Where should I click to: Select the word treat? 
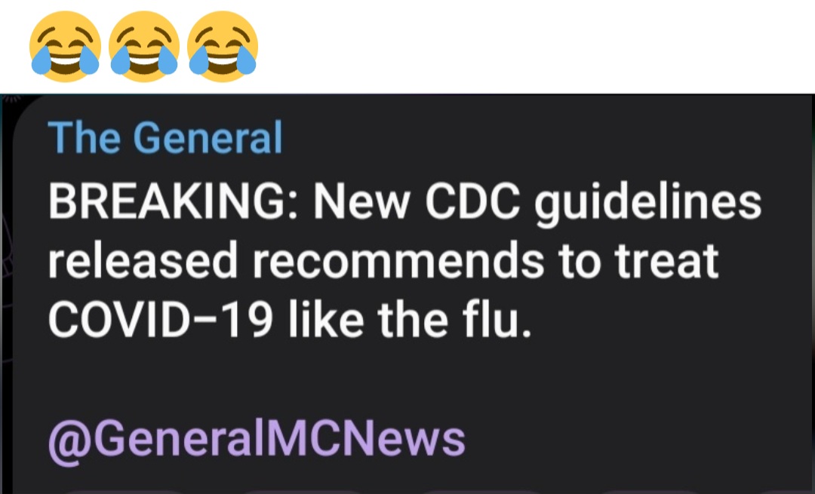(667, 261)
